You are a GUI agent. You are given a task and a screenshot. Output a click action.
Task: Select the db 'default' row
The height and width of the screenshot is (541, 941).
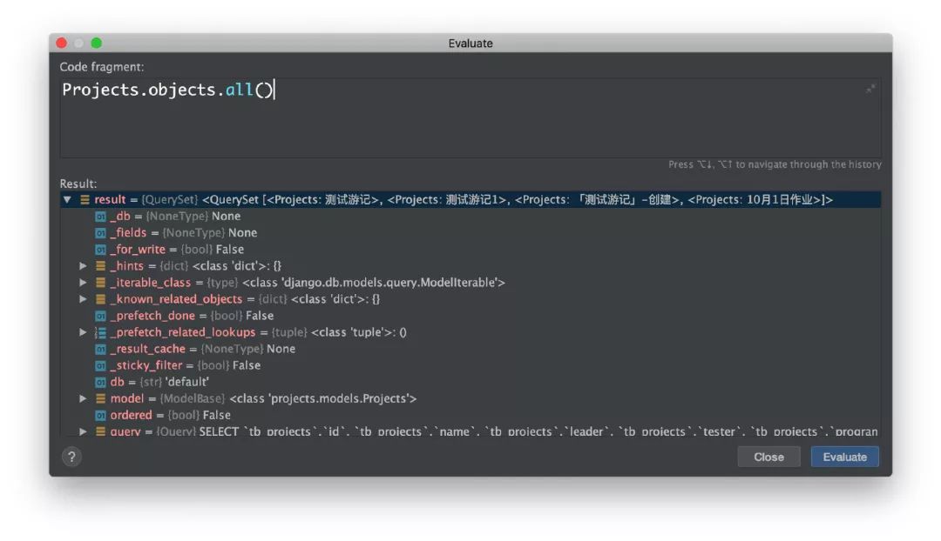pyautogui.click(x=159, y=382)
